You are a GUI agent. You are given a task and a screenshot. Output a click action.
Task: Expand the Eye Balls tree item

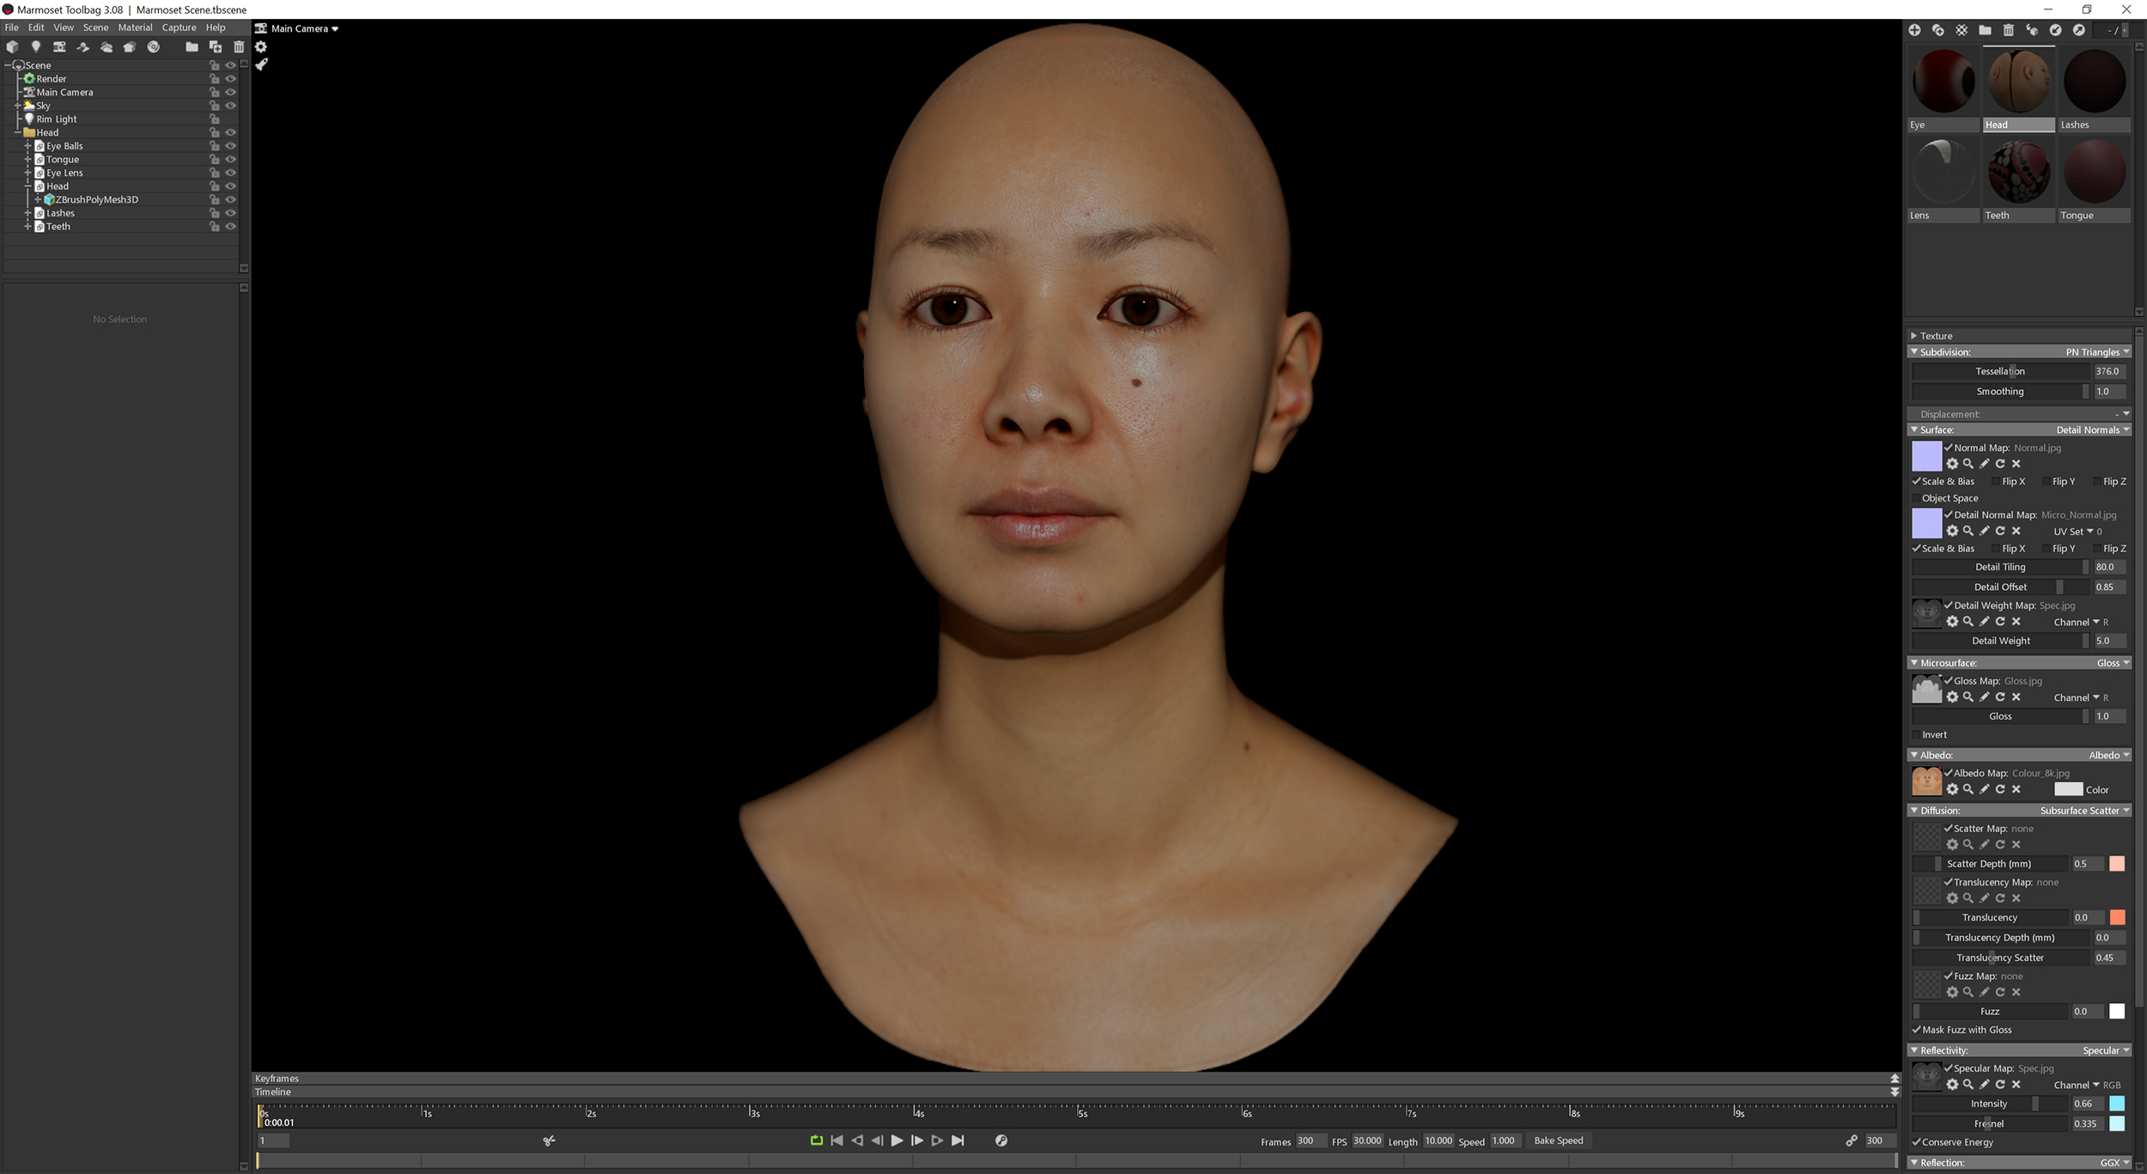tap(27, 146)
